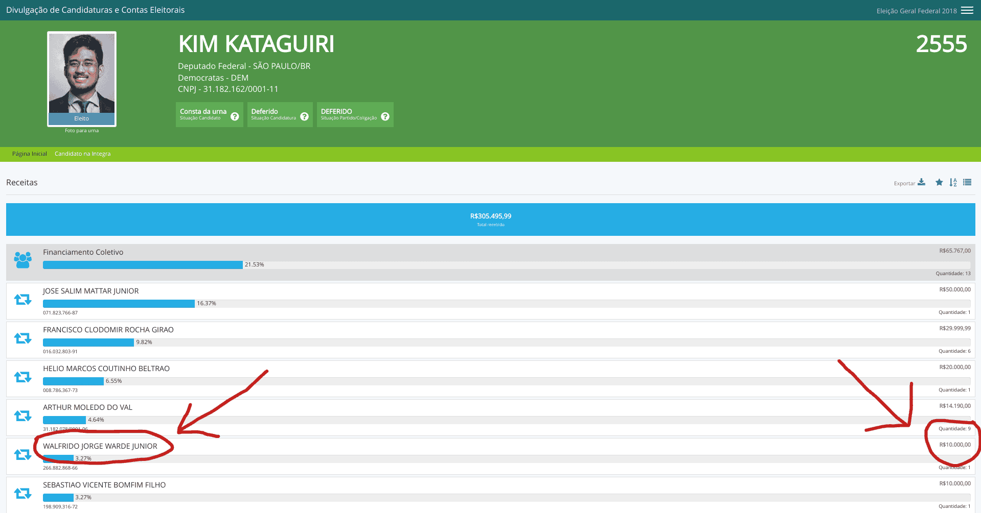The height and width of the screenshot is (513, 981).
Task: Click help icon on DEFERIDO Situação Partido/Coligação
Action: [385, 116]
